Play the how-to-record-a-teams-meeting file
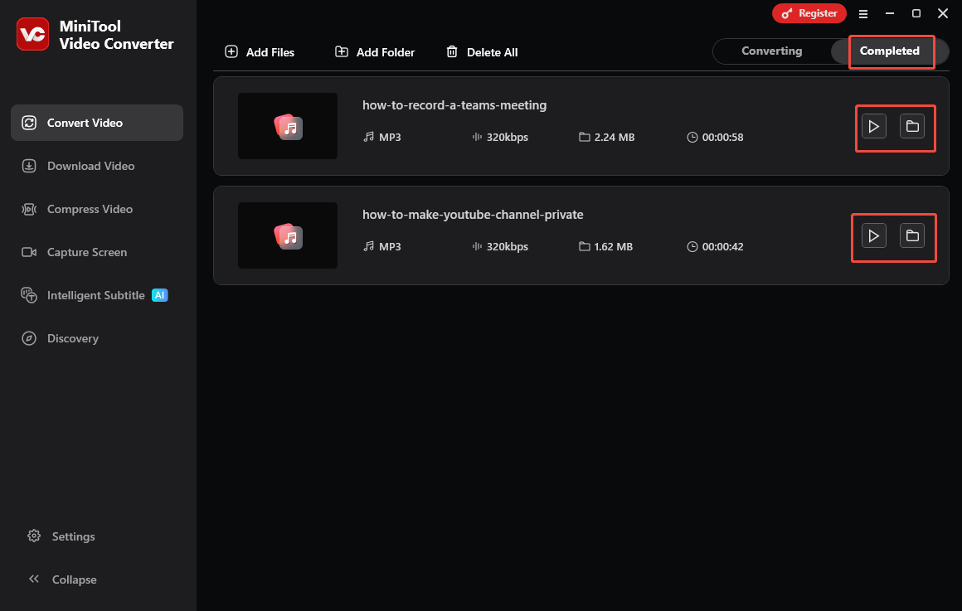The image size is (962, 611). point(873,126)
